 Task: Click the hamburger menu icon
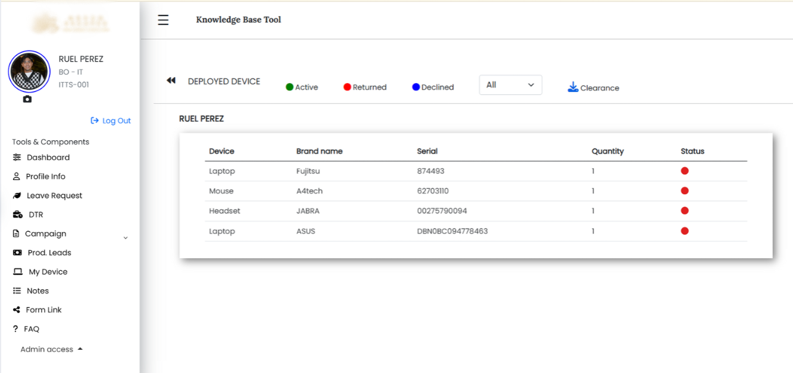point(163,20)
